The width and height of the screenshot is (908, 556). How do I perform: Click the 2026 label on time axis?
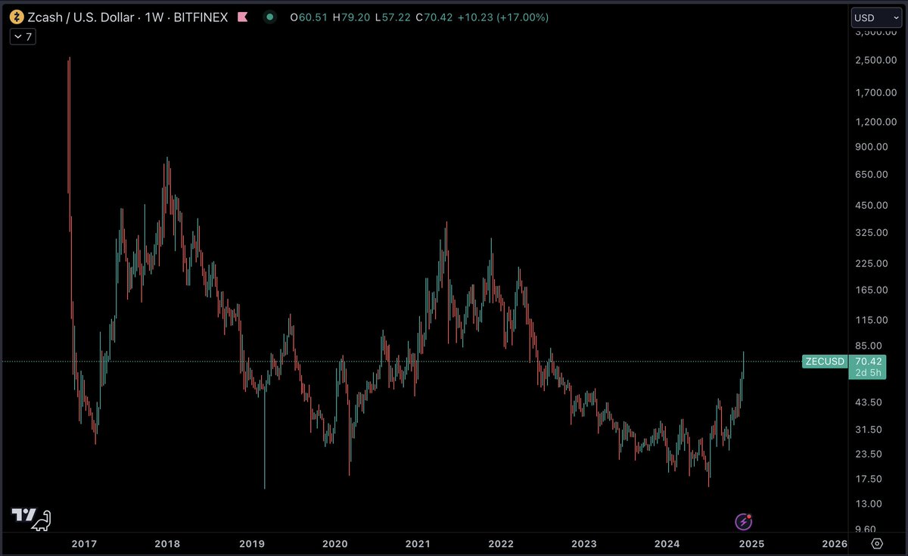835,544
